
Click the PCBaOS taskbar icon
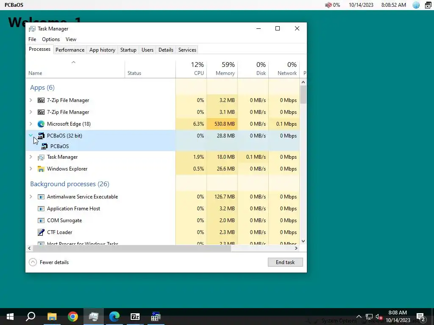(x=156, y=317)
